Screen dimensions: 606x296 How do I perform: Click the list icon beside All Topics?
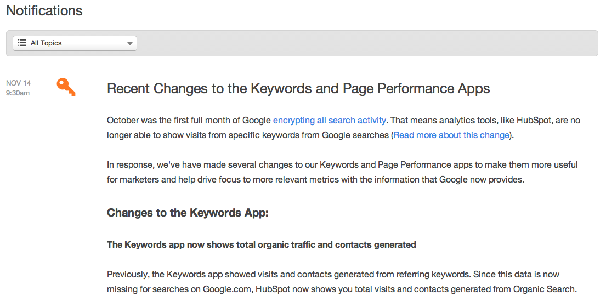coord(22,43)
